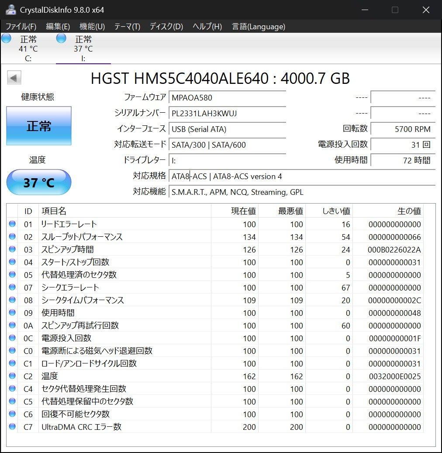Switch to the C: drive tab at 41 °C
This screenshot has width=442, height=453.
28,48
